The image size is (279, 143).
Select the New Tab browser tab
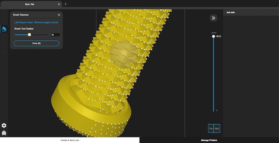pos(31,4)
